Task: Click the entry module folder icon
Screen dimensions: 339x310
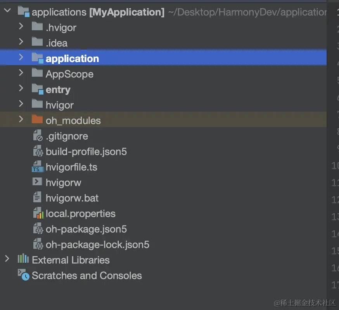Action: pyautogui.click(x=37, y=89)
